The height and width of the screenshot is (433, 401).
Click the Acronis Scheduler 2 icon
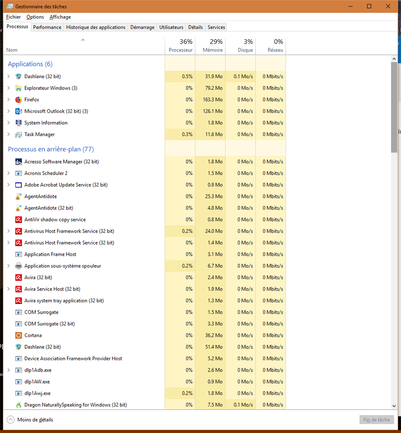point(19,173)
